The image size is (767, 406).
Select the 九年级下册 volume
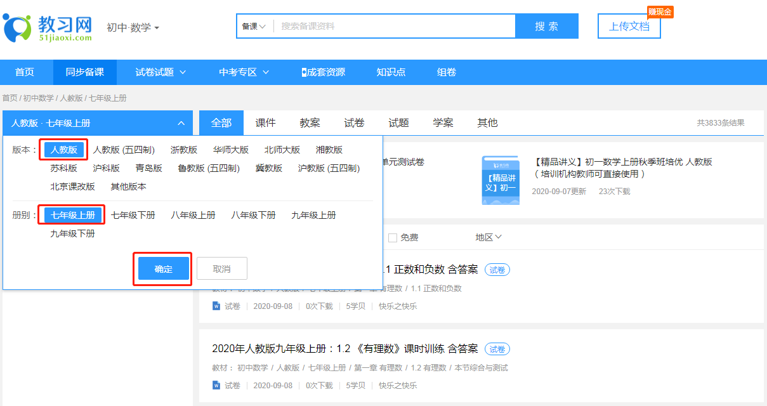point(73,233)
